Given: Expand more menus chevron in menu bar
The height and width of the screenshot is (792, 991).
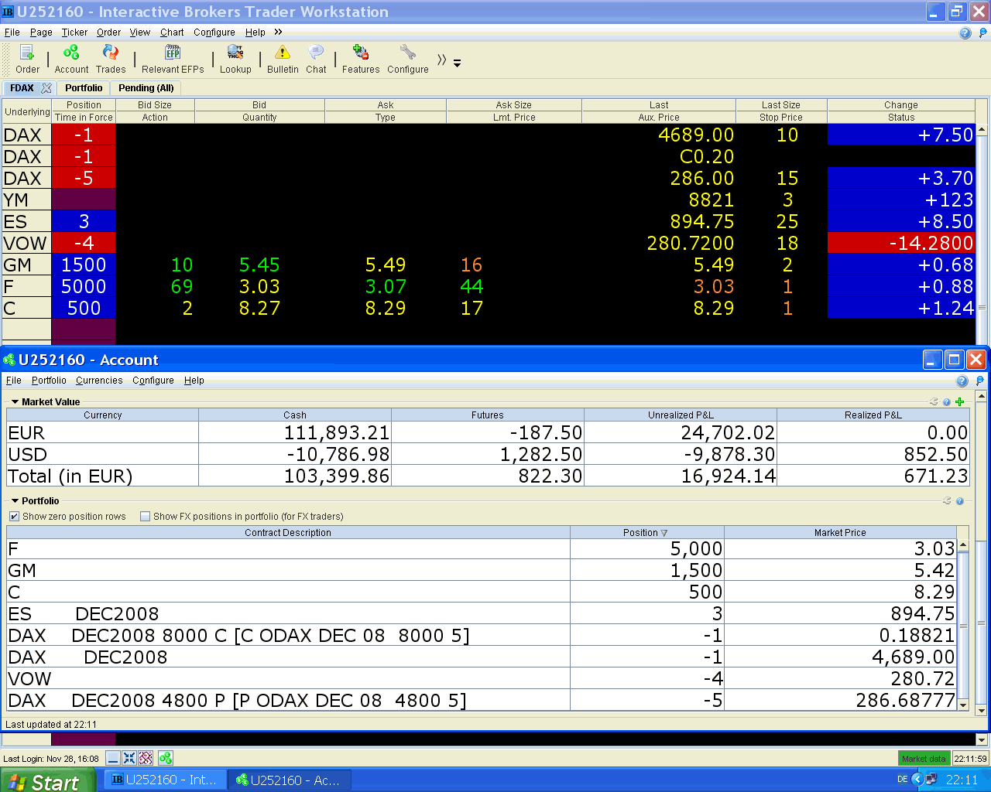Looking at the screenshot, I should click(278, 32).
